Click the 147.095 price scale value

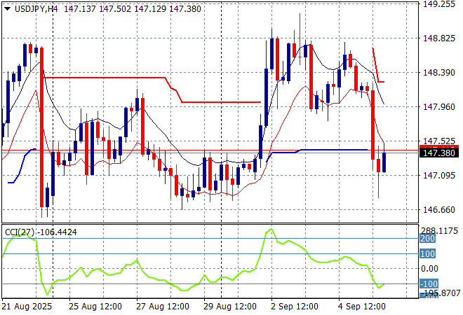pyautogui.click(x=439, y=176)
